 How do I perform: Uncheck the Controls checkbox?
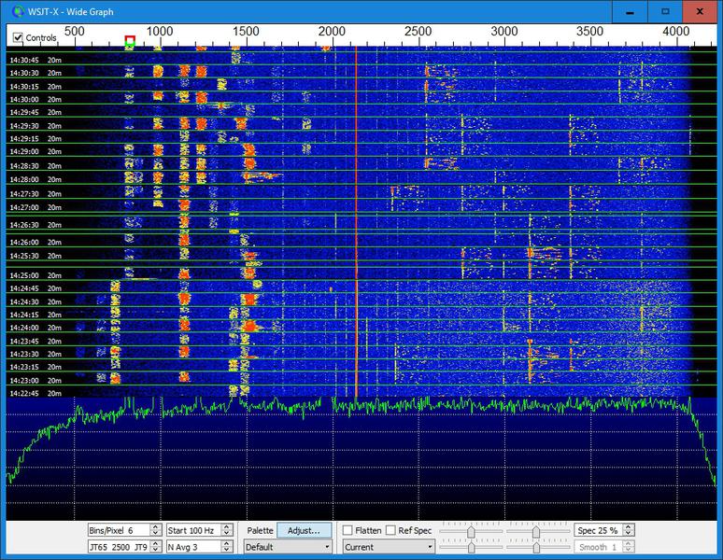click(18, 37)
